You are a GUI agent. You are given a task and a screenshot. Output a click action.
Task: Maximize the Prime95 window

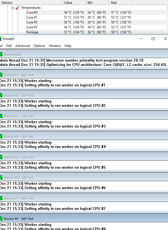(x=153, y=39)
